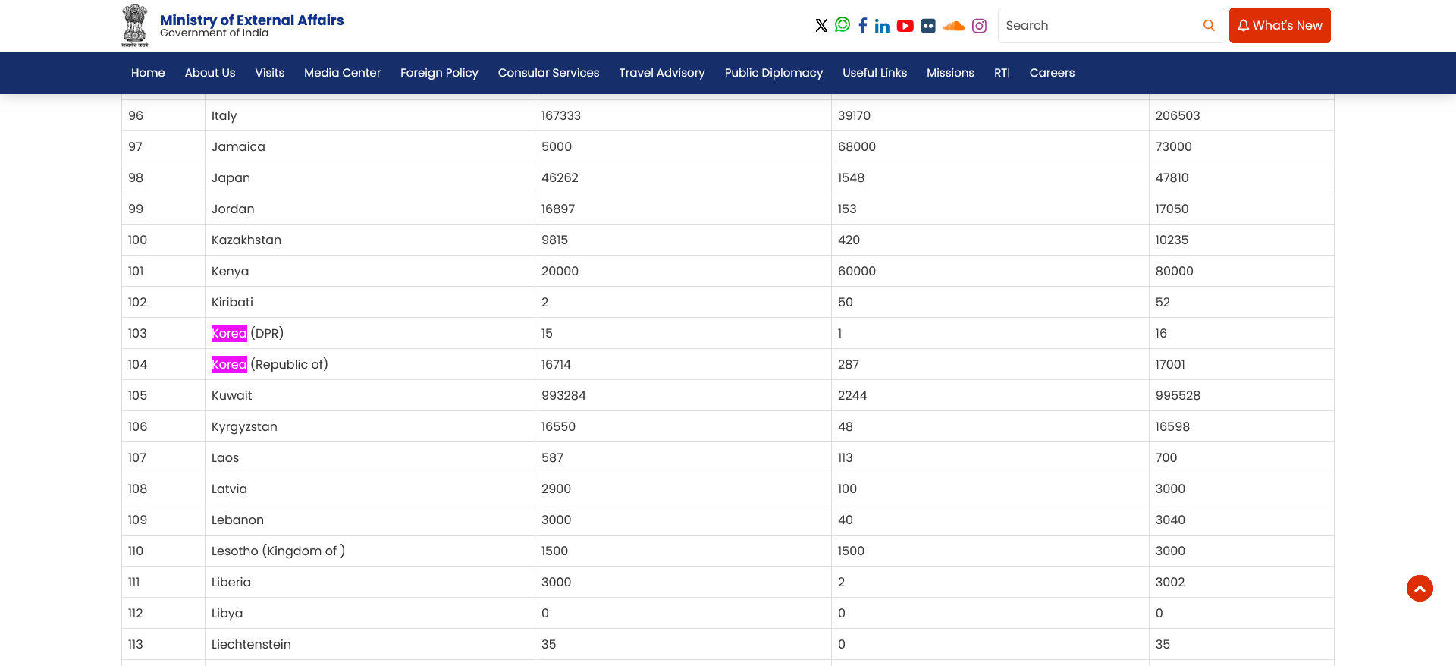Select the Travel Advisory menu item
Viewport: 1456px width, 666px height.
[662, 73]
